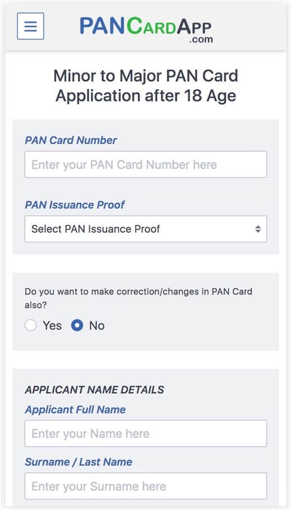Image resolution: width=291 pixels, height=510 pixels.
Task: Click the APPLICANT NAME DETAILS section heading
Action: (x=95, y=389)
